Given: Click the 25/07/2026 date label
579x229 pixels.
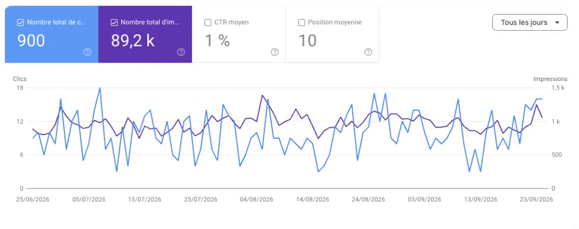Looking at the screenshot, I should click(x=201, y=199).
